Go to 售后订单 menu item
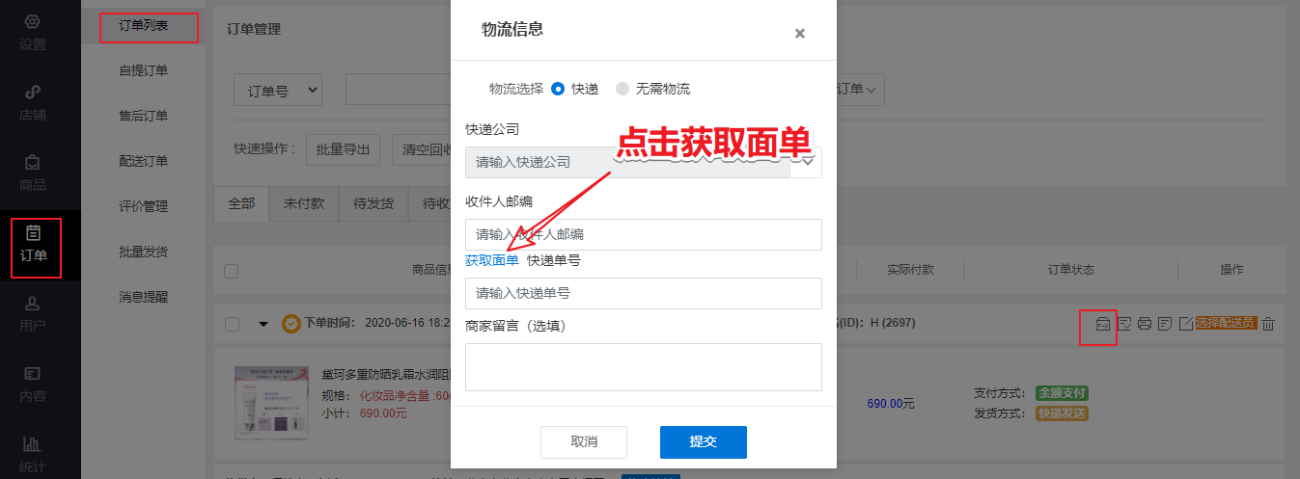This screenshot has width=1300, height=479. tap(144, 116)
